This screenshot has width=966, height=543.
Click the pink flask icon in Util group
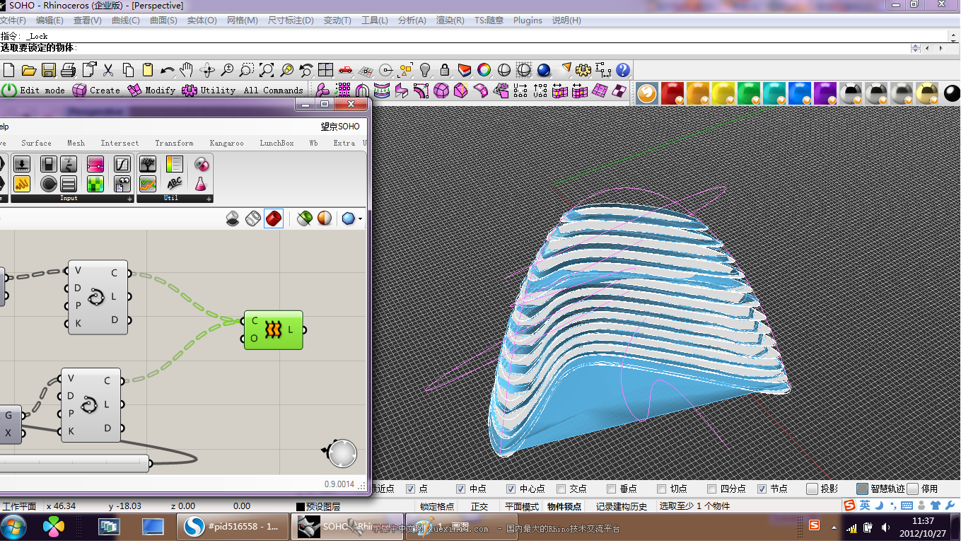(x=201, y=184)
